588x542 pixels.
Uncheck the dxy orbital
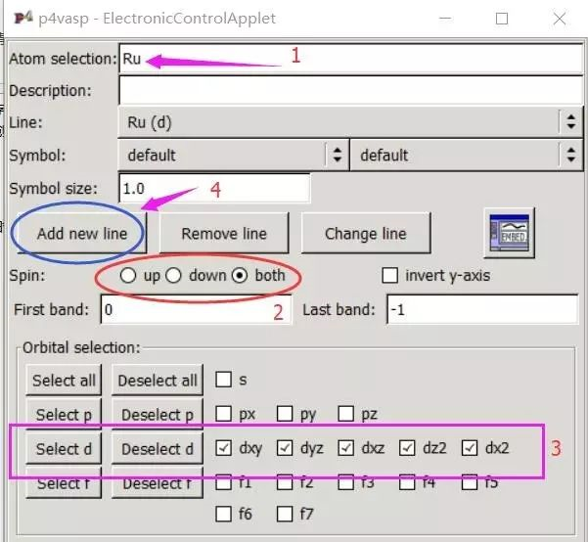click(224, 448)
